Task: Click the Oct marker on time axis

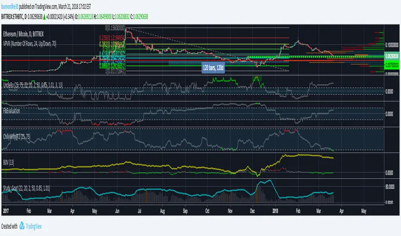Action: (x=207, y=211)
